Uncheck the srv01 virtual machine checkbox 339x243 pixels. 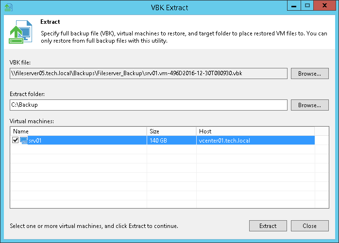[16, 140]
